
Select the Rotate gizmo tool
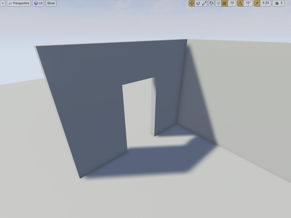point(198,3)
